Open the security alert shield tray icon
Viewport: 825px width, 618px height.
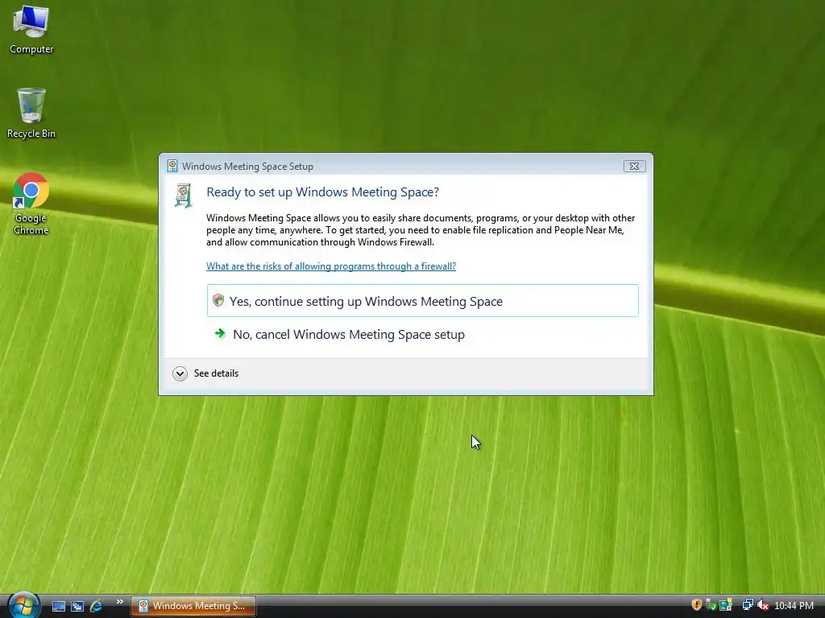(697, 605)
